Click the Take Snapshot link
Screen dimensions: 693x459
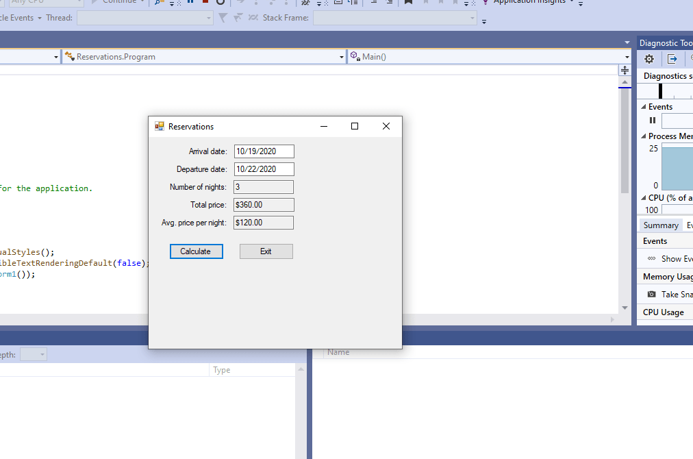tap(677, 294)
